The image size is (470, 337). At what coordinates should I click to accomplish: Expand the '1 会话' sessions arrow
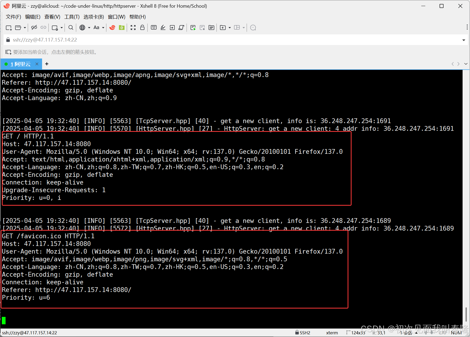tap(416, 333)
